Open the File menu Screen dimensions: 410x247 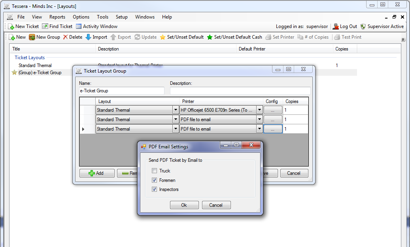[x=21, y=17]
